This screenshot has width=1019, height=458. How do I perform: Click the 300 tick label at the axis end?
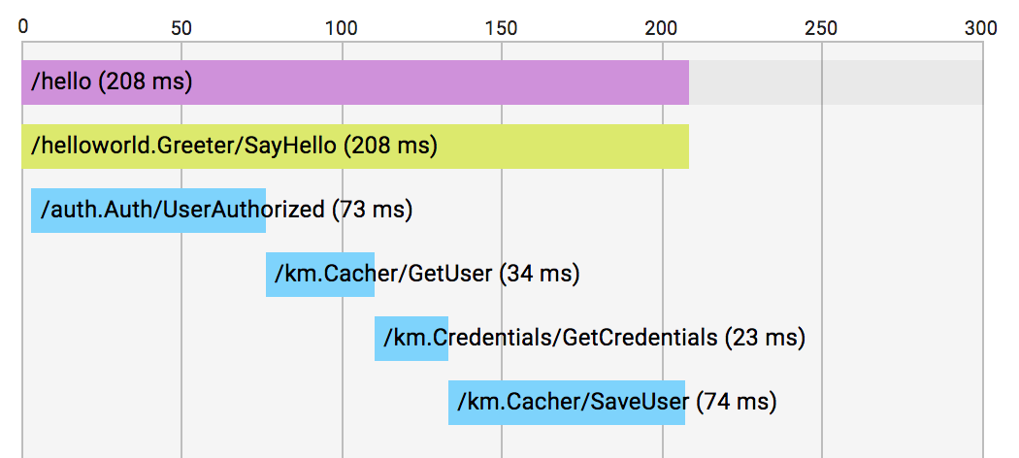pyautogui.click(x=981, y=26)
